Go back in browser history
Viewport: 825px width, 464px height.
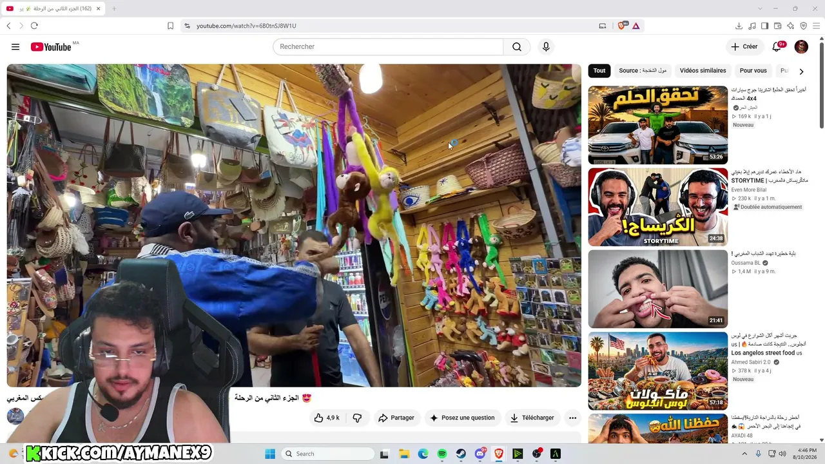[x=8, y=26]
